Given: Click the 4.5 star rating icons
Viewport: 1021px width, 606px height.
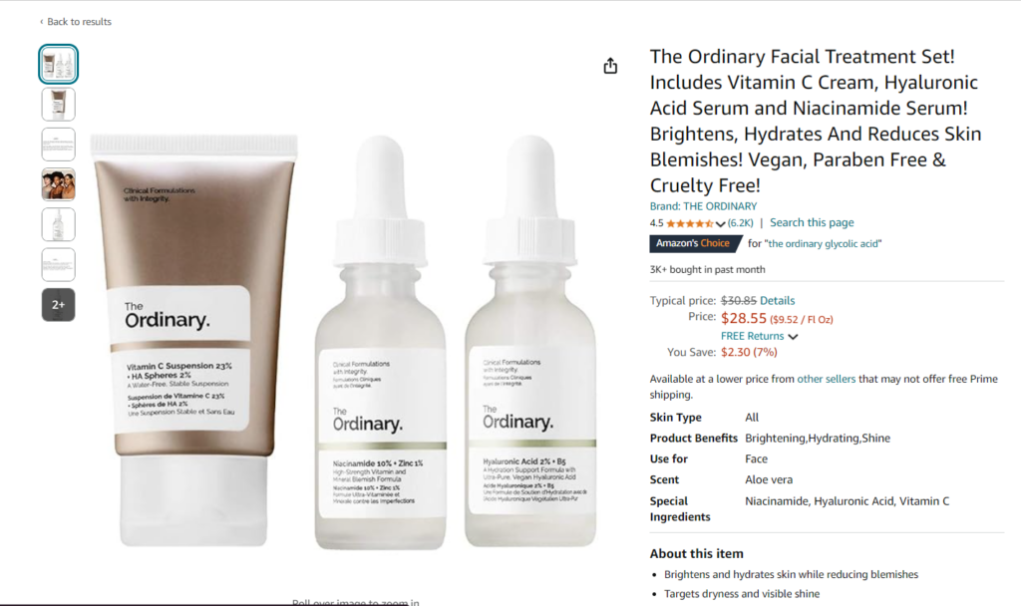Looking at the screenshot, I should pos(690,223).
